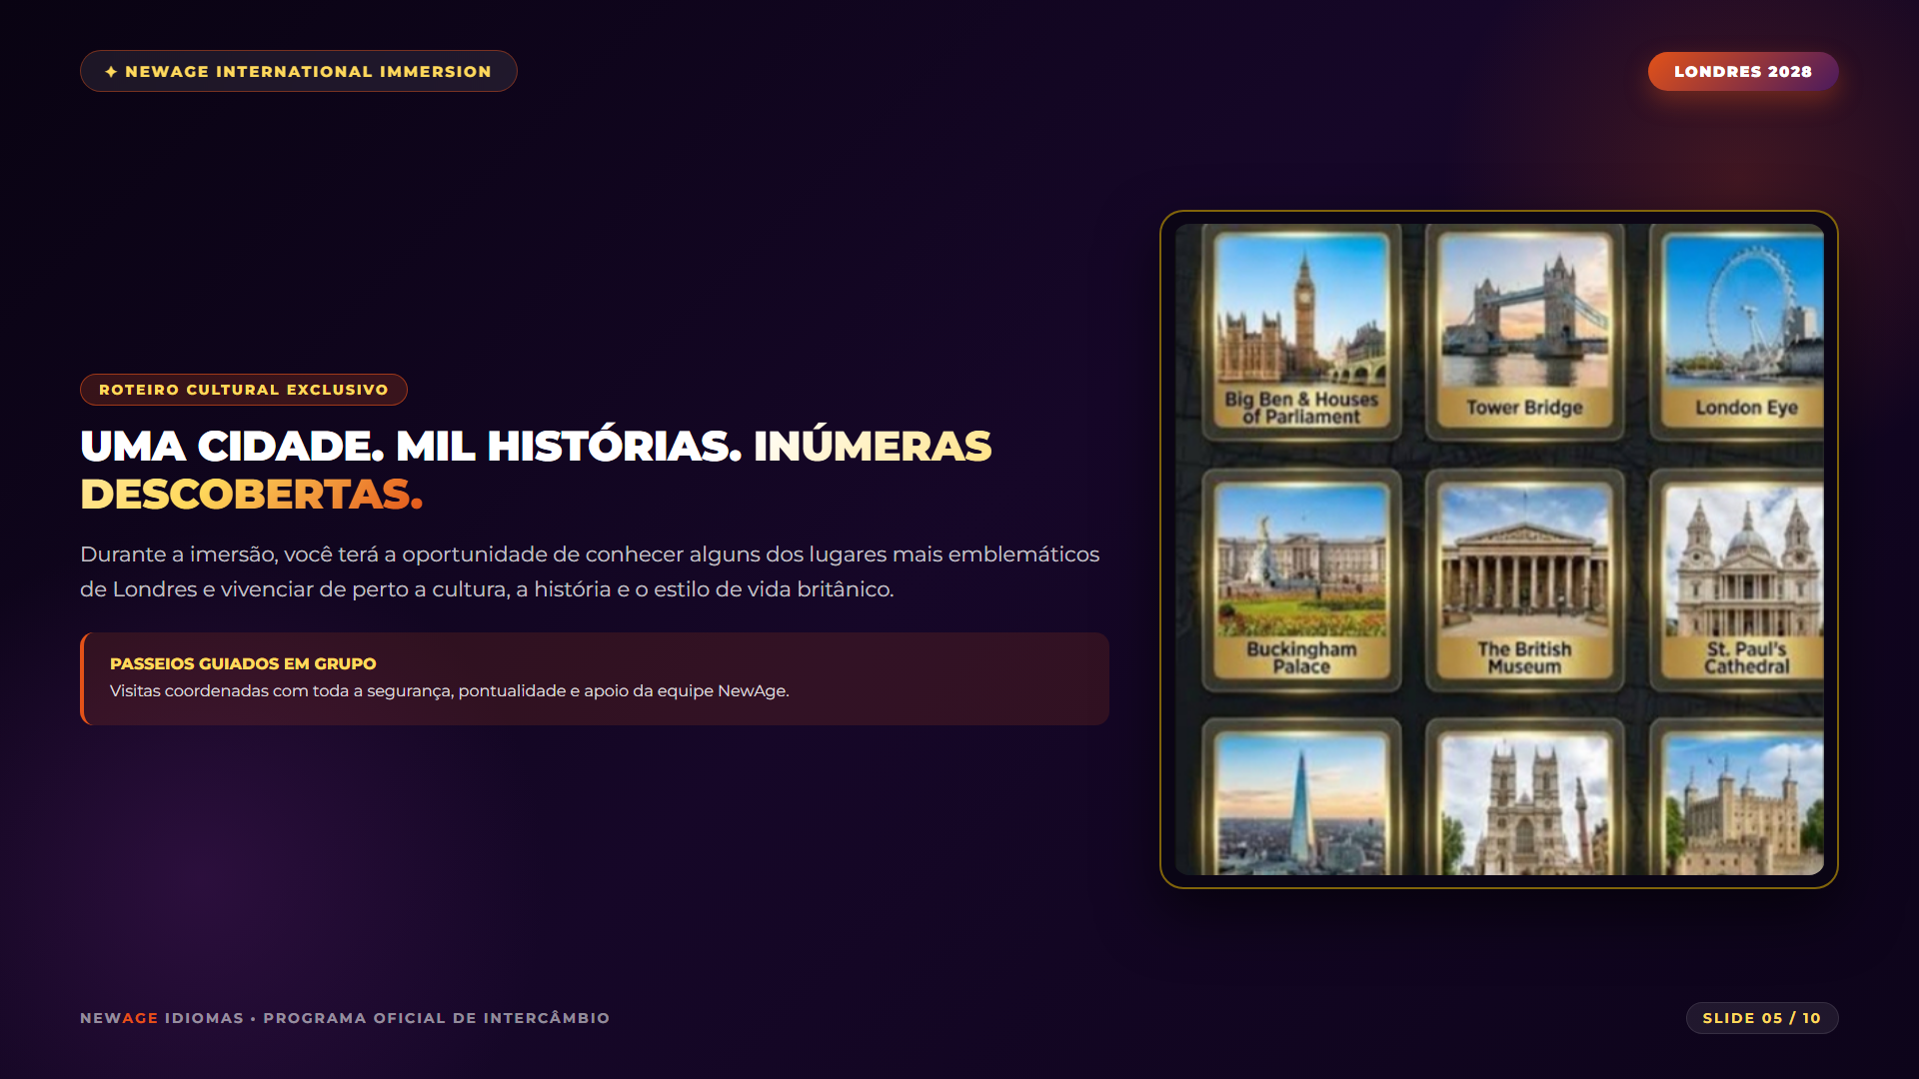Click the Roteiro Cultural Exclusivo tag
Viewport: 1919px width, 1079px height.
point(243,390)
